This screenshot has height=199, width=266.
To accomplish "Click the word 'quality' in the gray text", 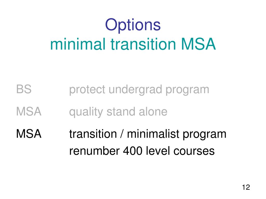I will [86, 112].
